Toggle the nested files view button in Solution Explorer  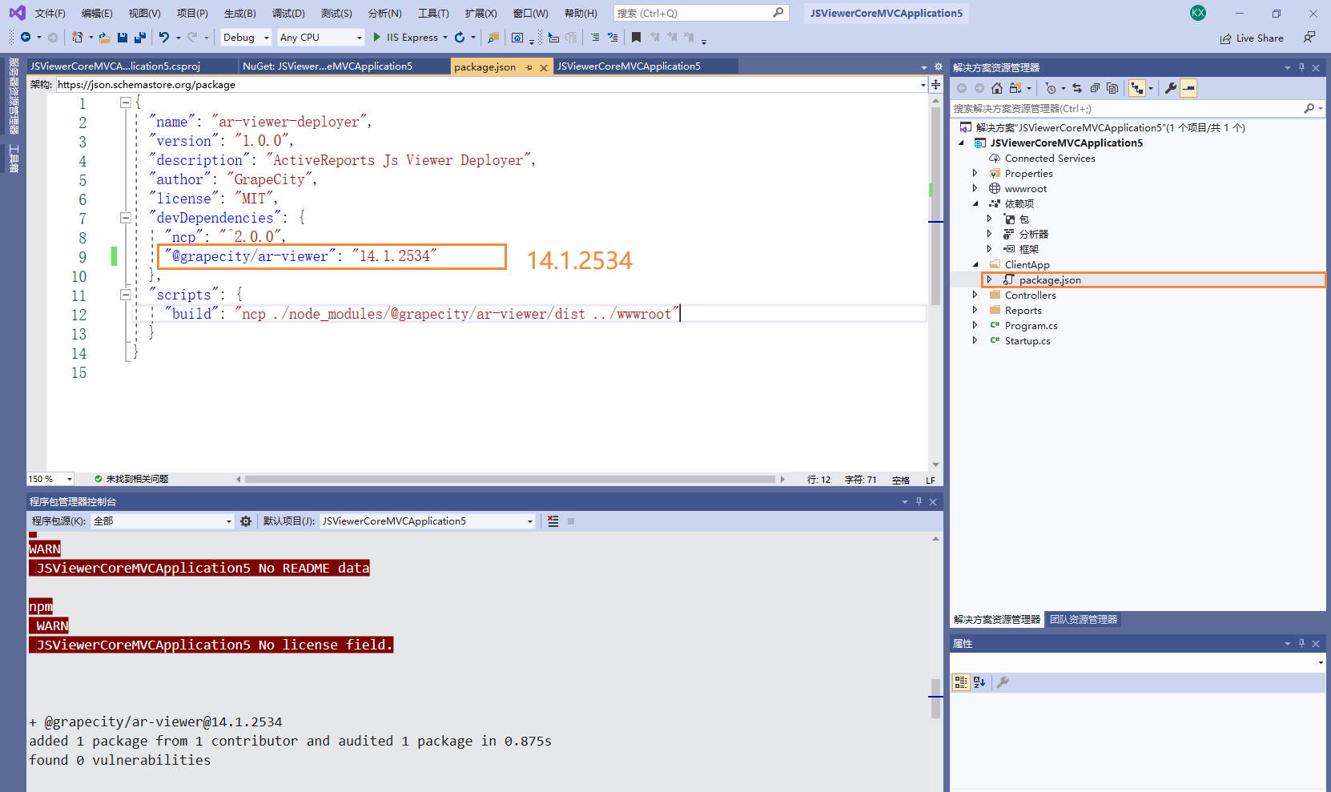(1137, 88)
